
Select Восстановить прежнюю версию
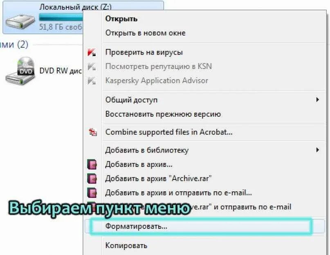(x=163, y=114)
